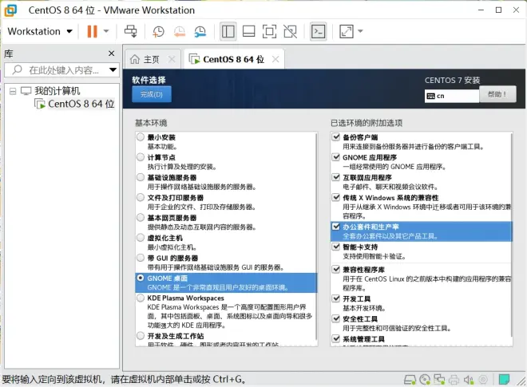The width and height of the screenshot is (527, 387).
Task: Switch to the CentOS 8 64 位 tab
Action: (x=233, y=60)
